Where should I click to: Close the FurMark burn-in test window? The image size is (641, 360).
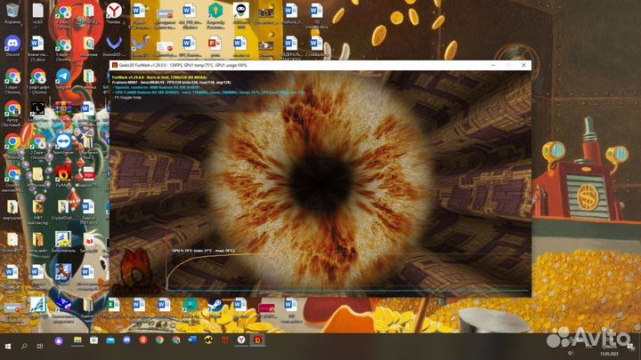[x=524, y=65]
